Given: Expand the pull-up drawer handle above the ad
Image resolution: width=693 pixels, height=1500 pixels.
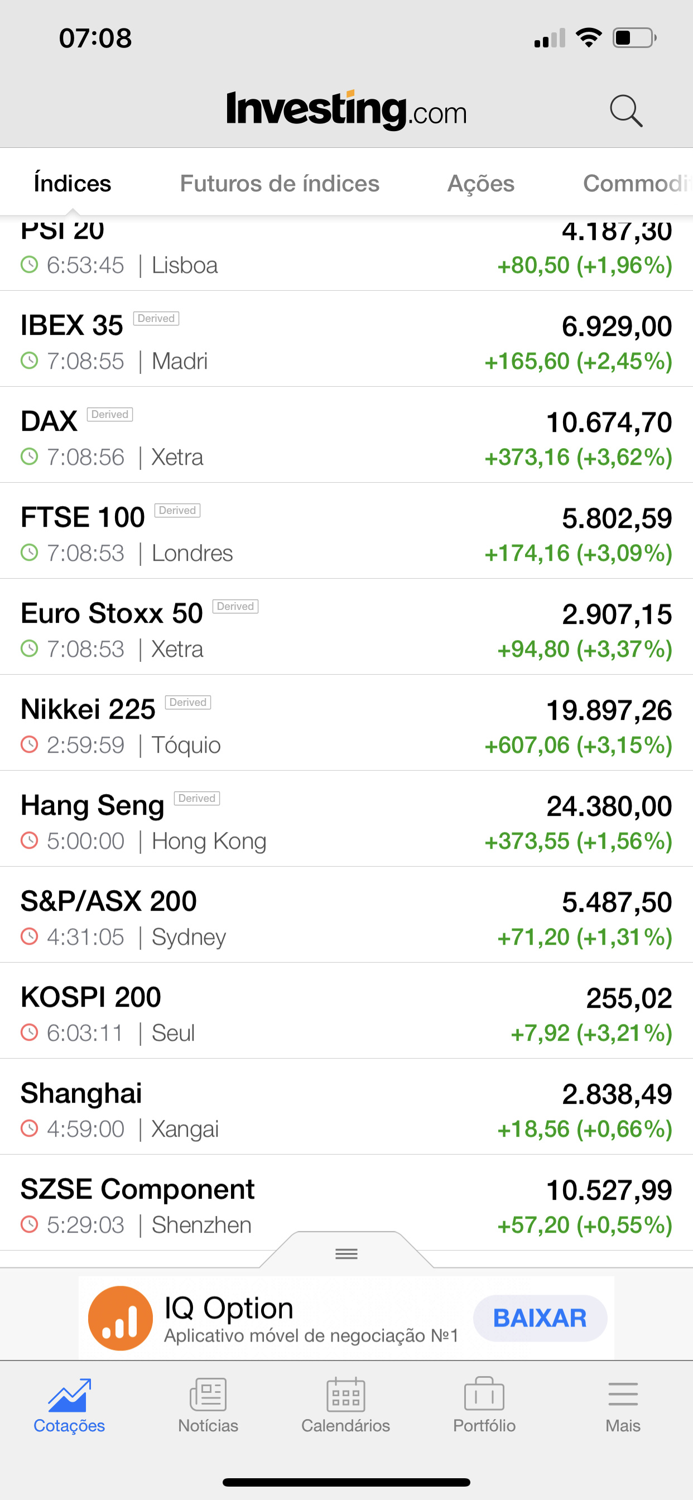Looking at the screenshot, I should (x=346, y=1253).
